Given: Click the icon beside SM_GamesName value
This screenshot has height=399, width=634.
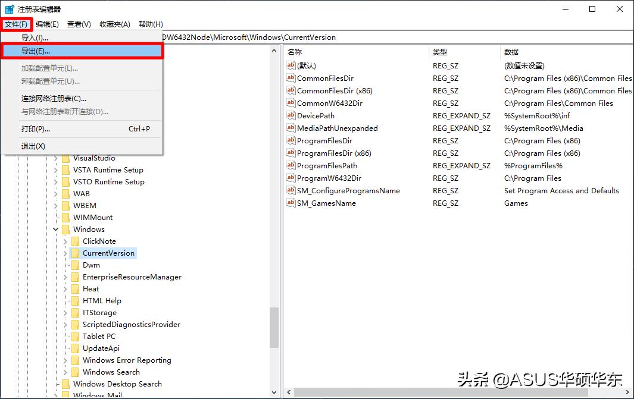Looking at the screenshot, I should click(x=291, y=203).
